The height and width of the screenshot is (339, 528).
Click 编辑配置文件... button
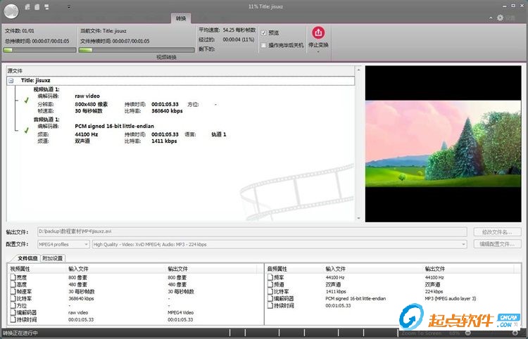[x=497, y=244]
